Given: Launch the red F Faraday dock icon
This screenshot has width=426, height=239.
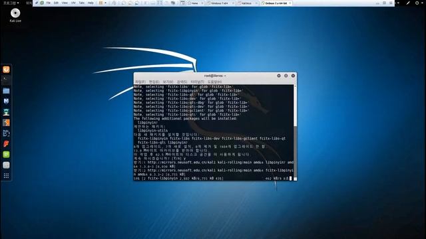Looking at the screenshot, I should [x=6, y=143].
